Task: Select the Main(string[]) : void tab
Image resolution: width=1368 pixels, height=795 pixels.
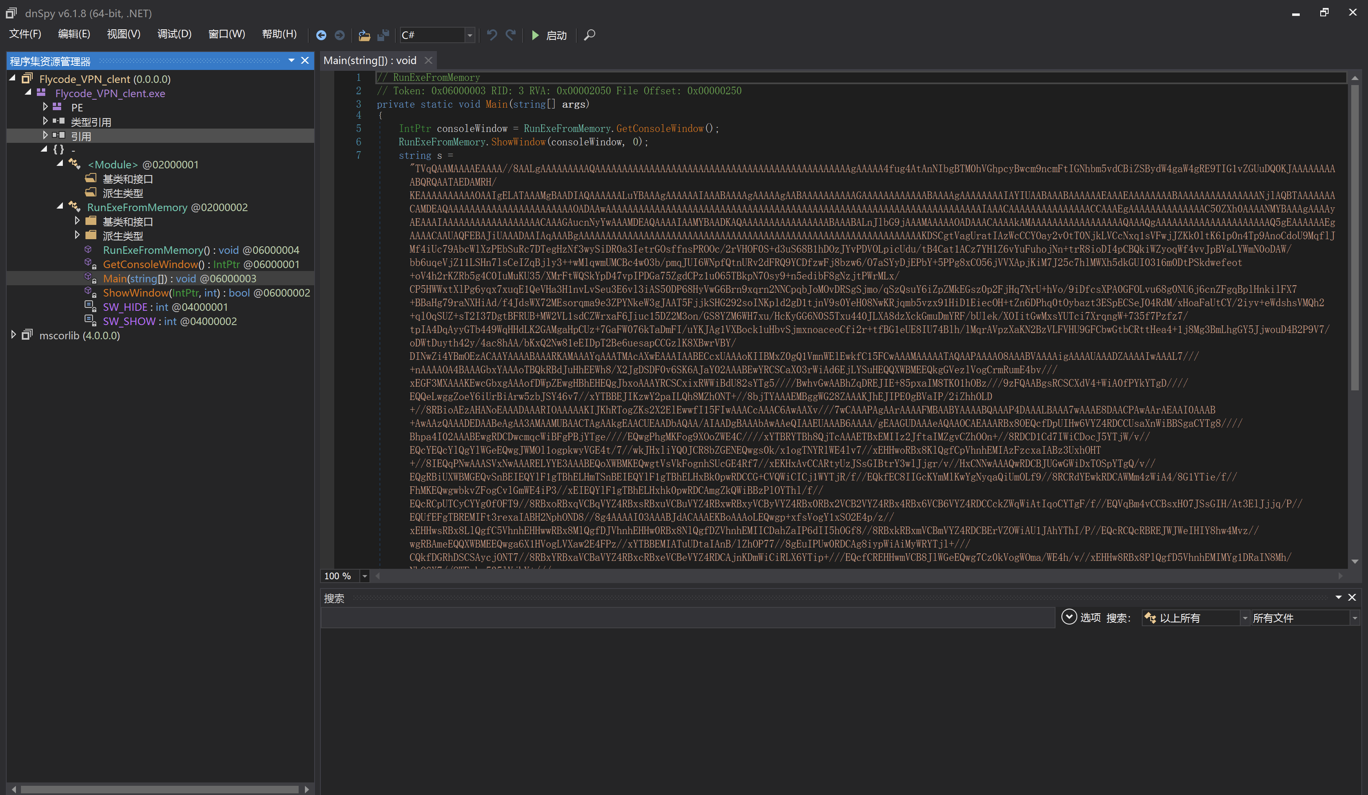Action: coord(370,60)
